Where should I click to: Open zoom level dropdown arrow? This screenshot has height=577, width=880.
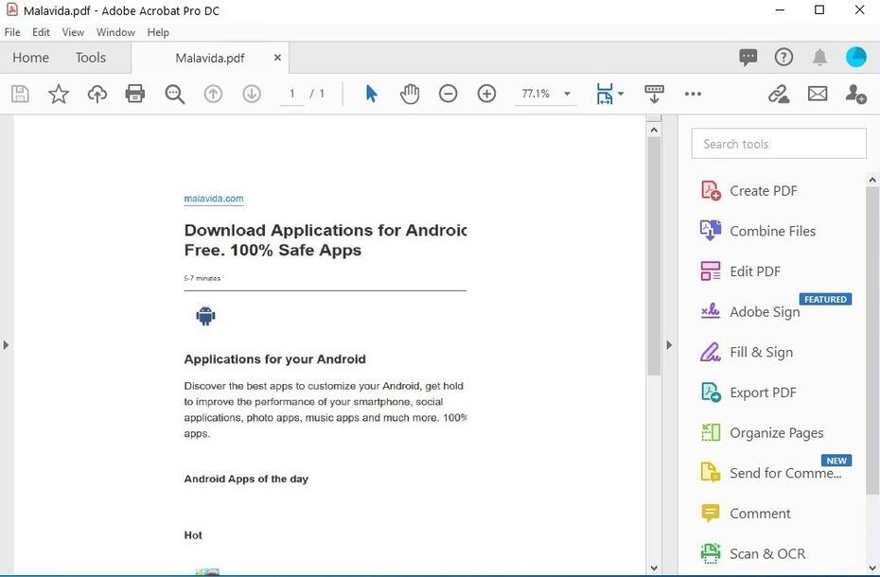567,94
